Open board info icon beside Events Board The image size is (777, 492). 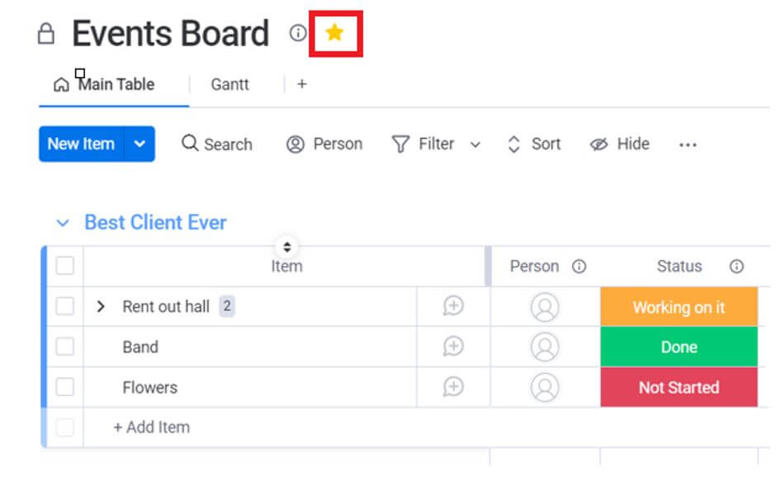298,33
